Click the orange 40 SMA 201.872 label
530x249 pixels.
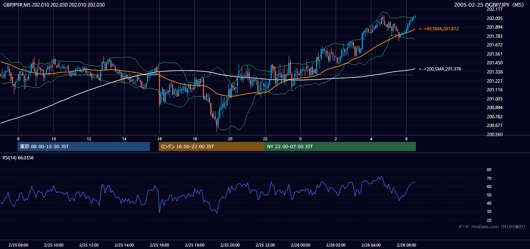tap(439, 29)
